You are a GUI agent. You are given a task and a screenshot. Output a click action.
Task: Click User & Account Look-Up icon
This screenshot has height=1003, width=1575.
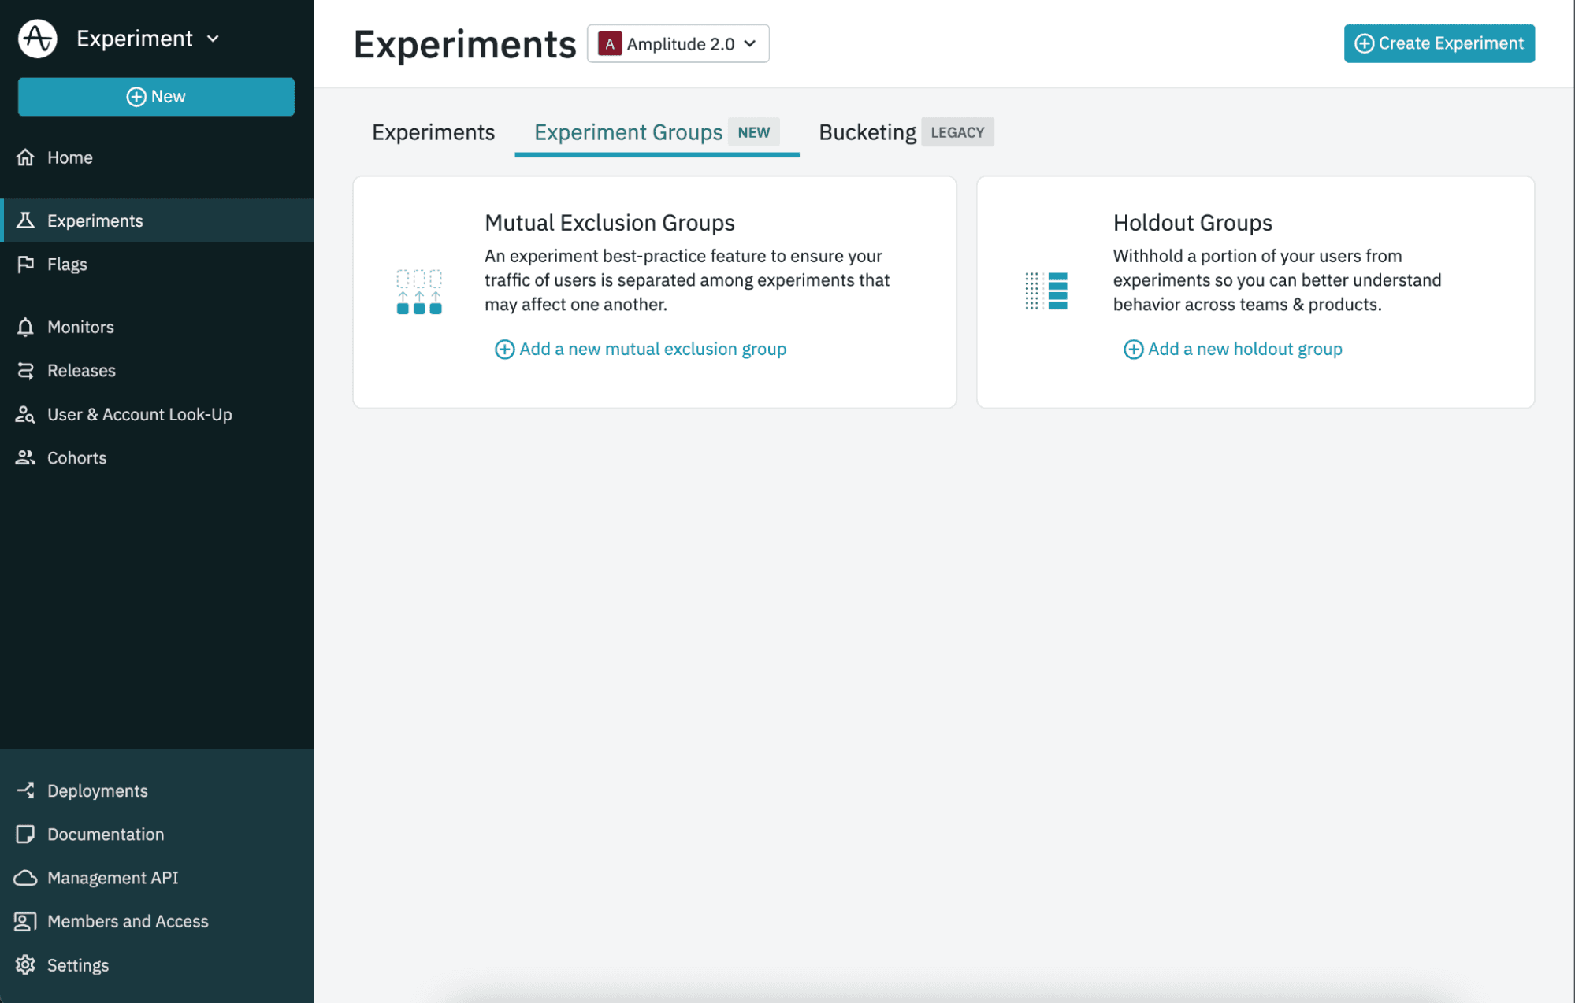25,414
